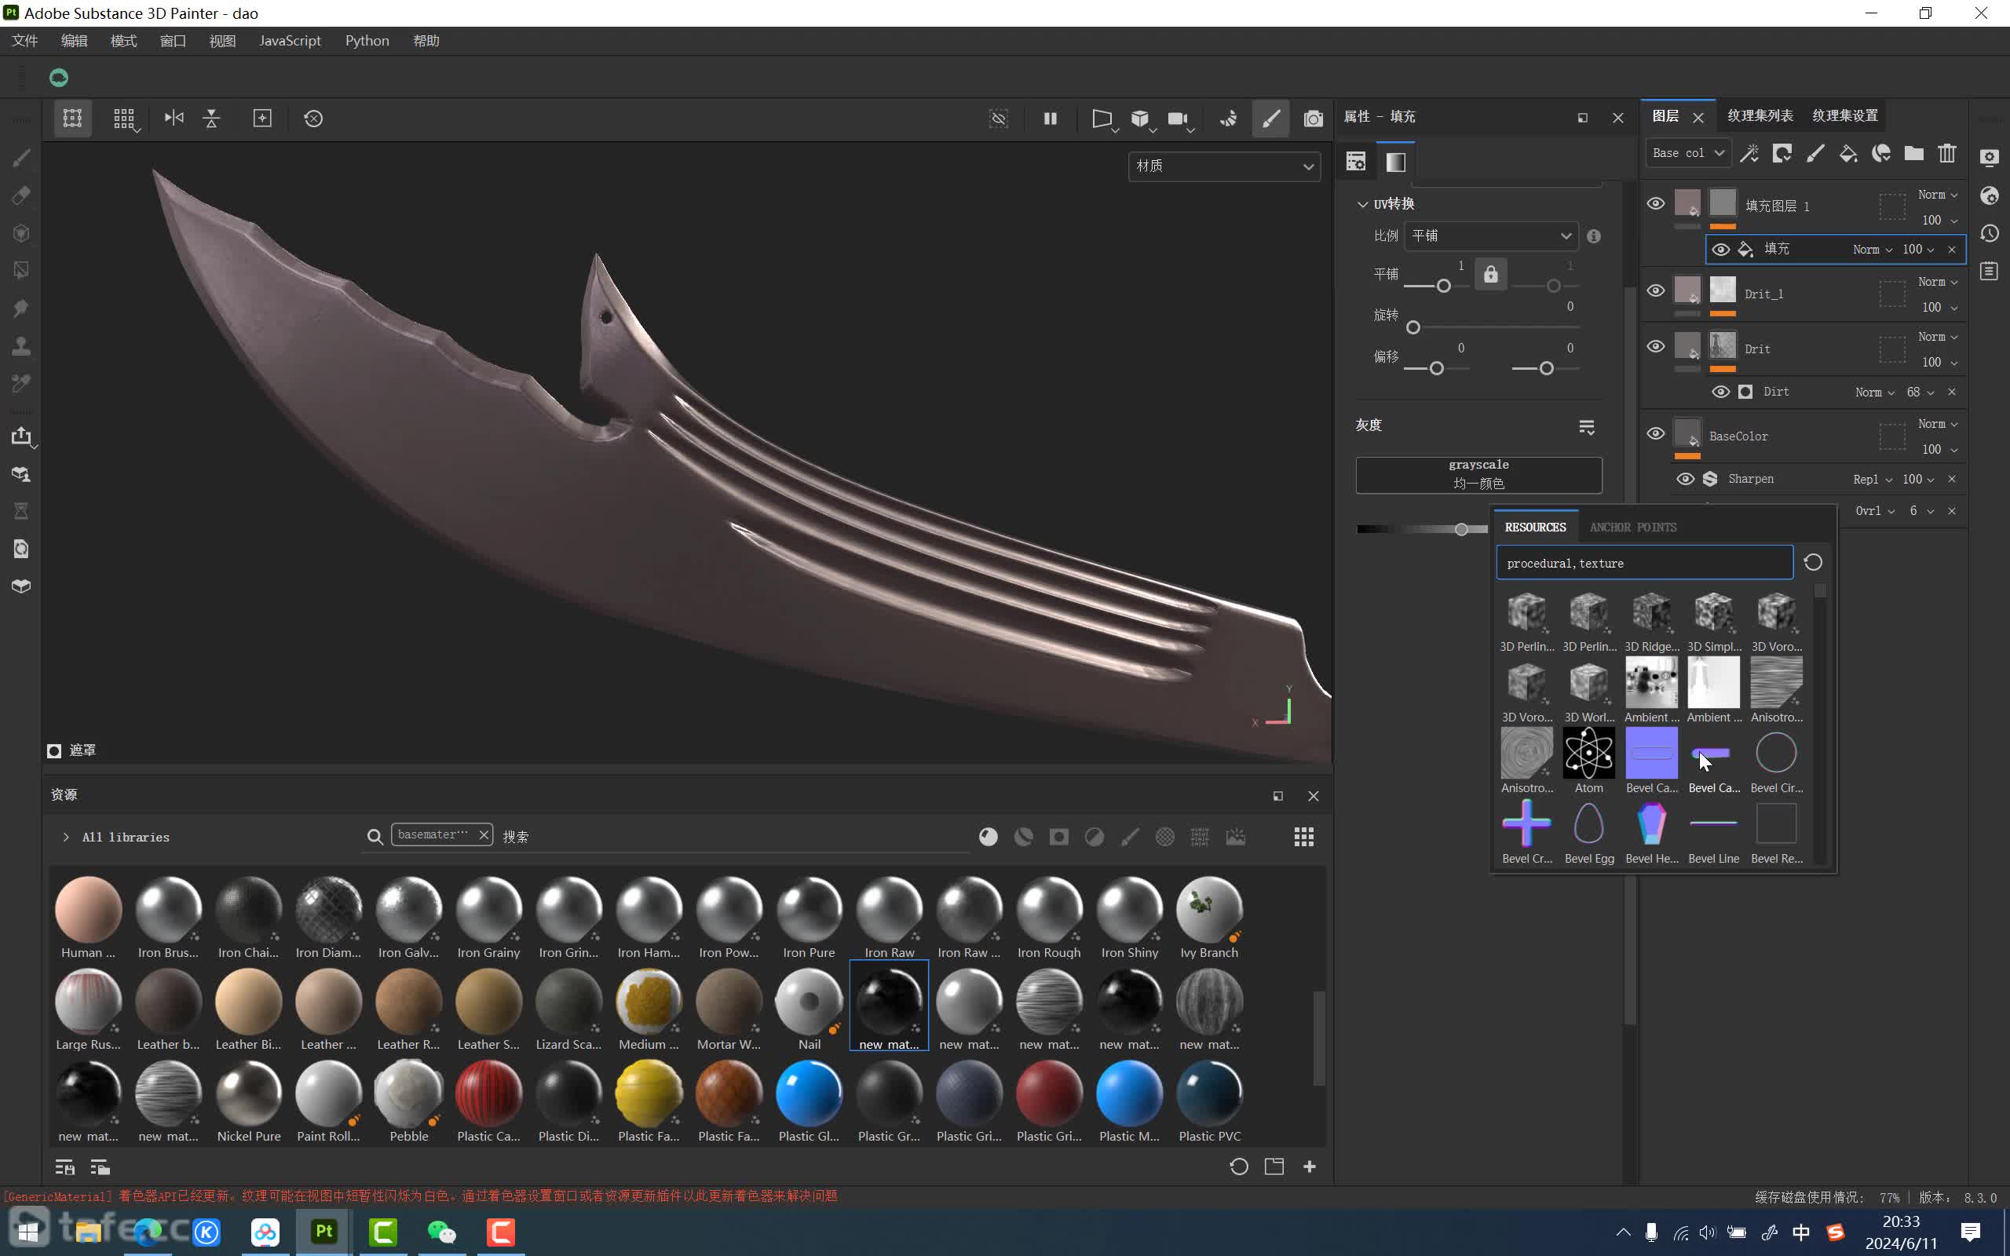
Task: Hide the BaseColor layer
Action: pyautogui.click(x=1655, y=433)
